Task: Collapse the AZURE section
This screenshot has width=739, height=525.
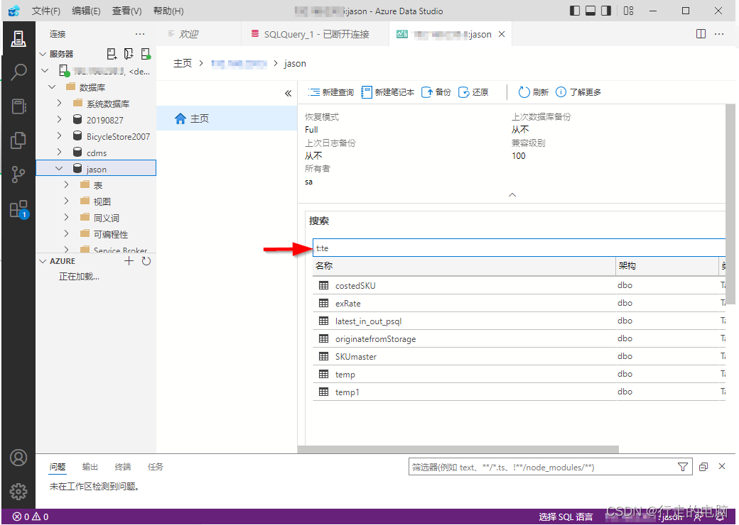Action: pos(43,261)
